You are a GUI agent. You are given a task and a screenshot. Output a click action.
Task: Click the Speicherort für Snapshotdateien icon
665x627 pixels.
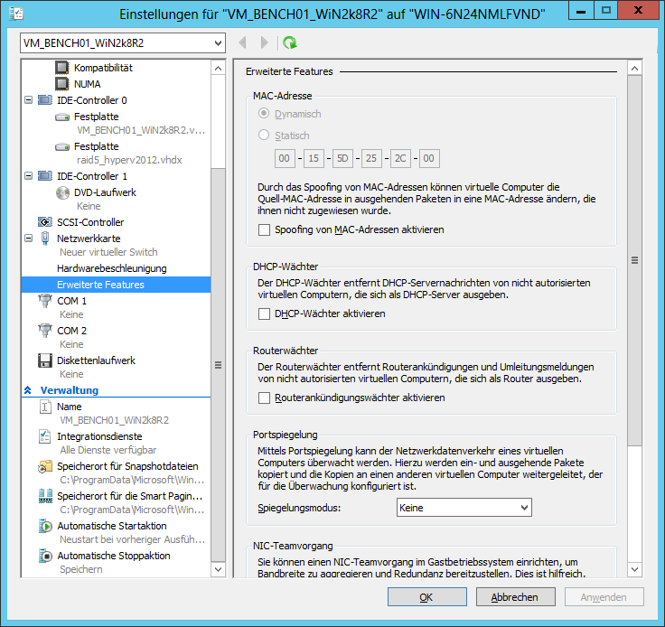(x=44, y=466)
